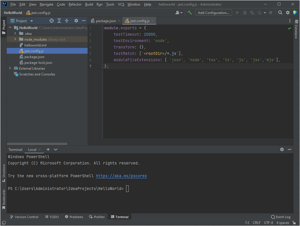Expand the .idea folder

click(x=15, y=33)
